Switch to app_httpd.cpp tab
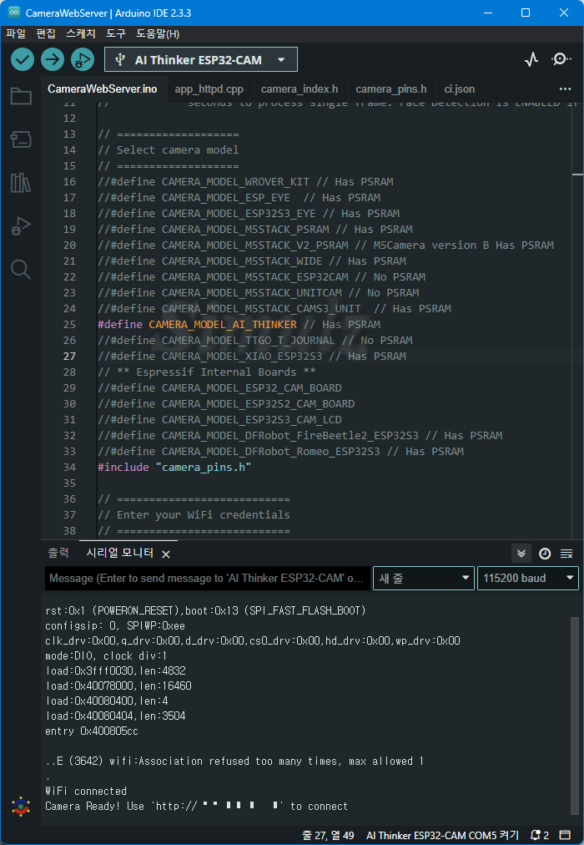 [x=209, y=89]
